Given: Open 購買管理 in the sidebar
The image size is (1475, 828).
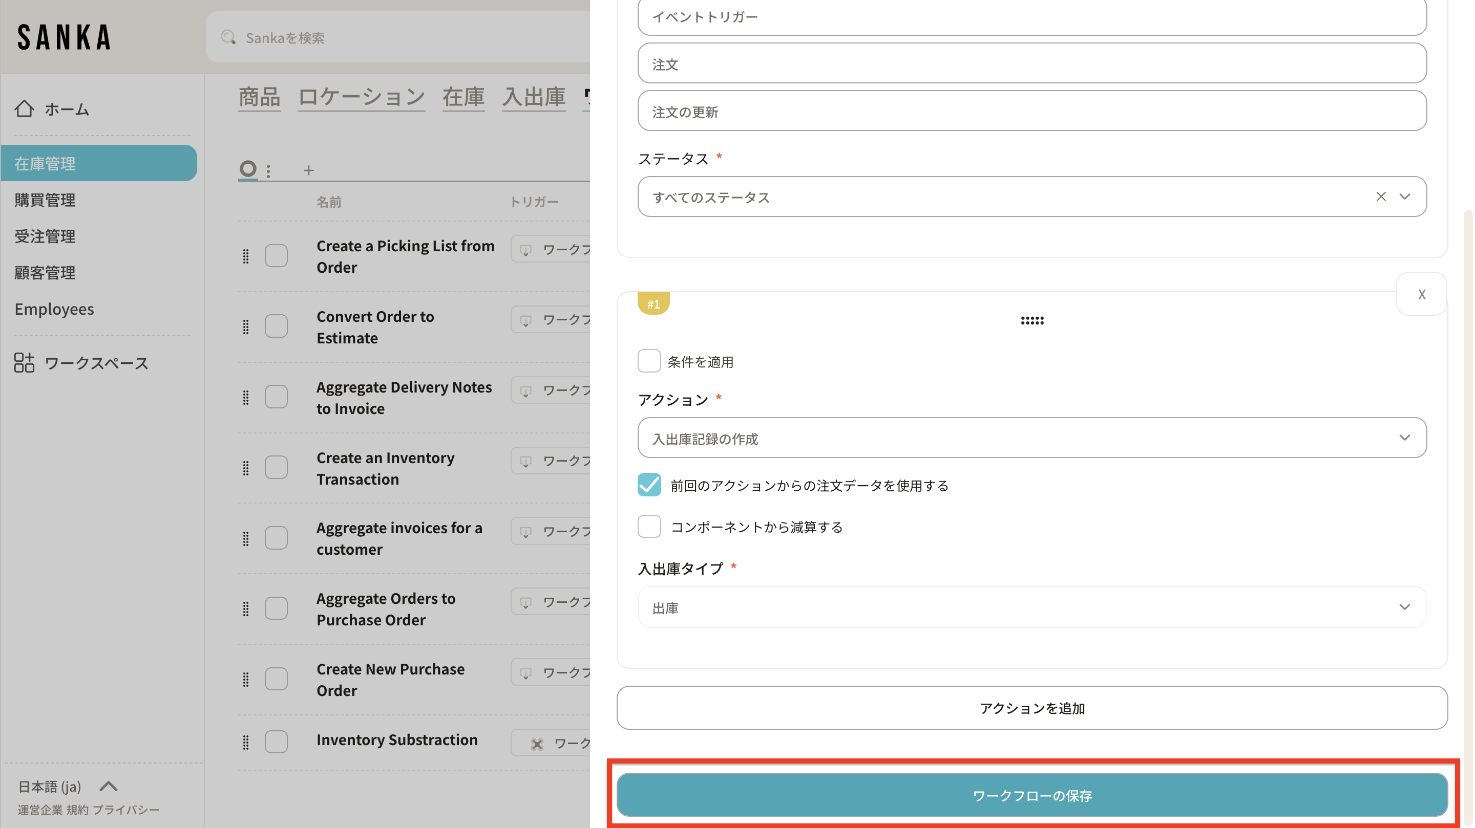Looking at the screenshot, I should [x=45, y=200].
